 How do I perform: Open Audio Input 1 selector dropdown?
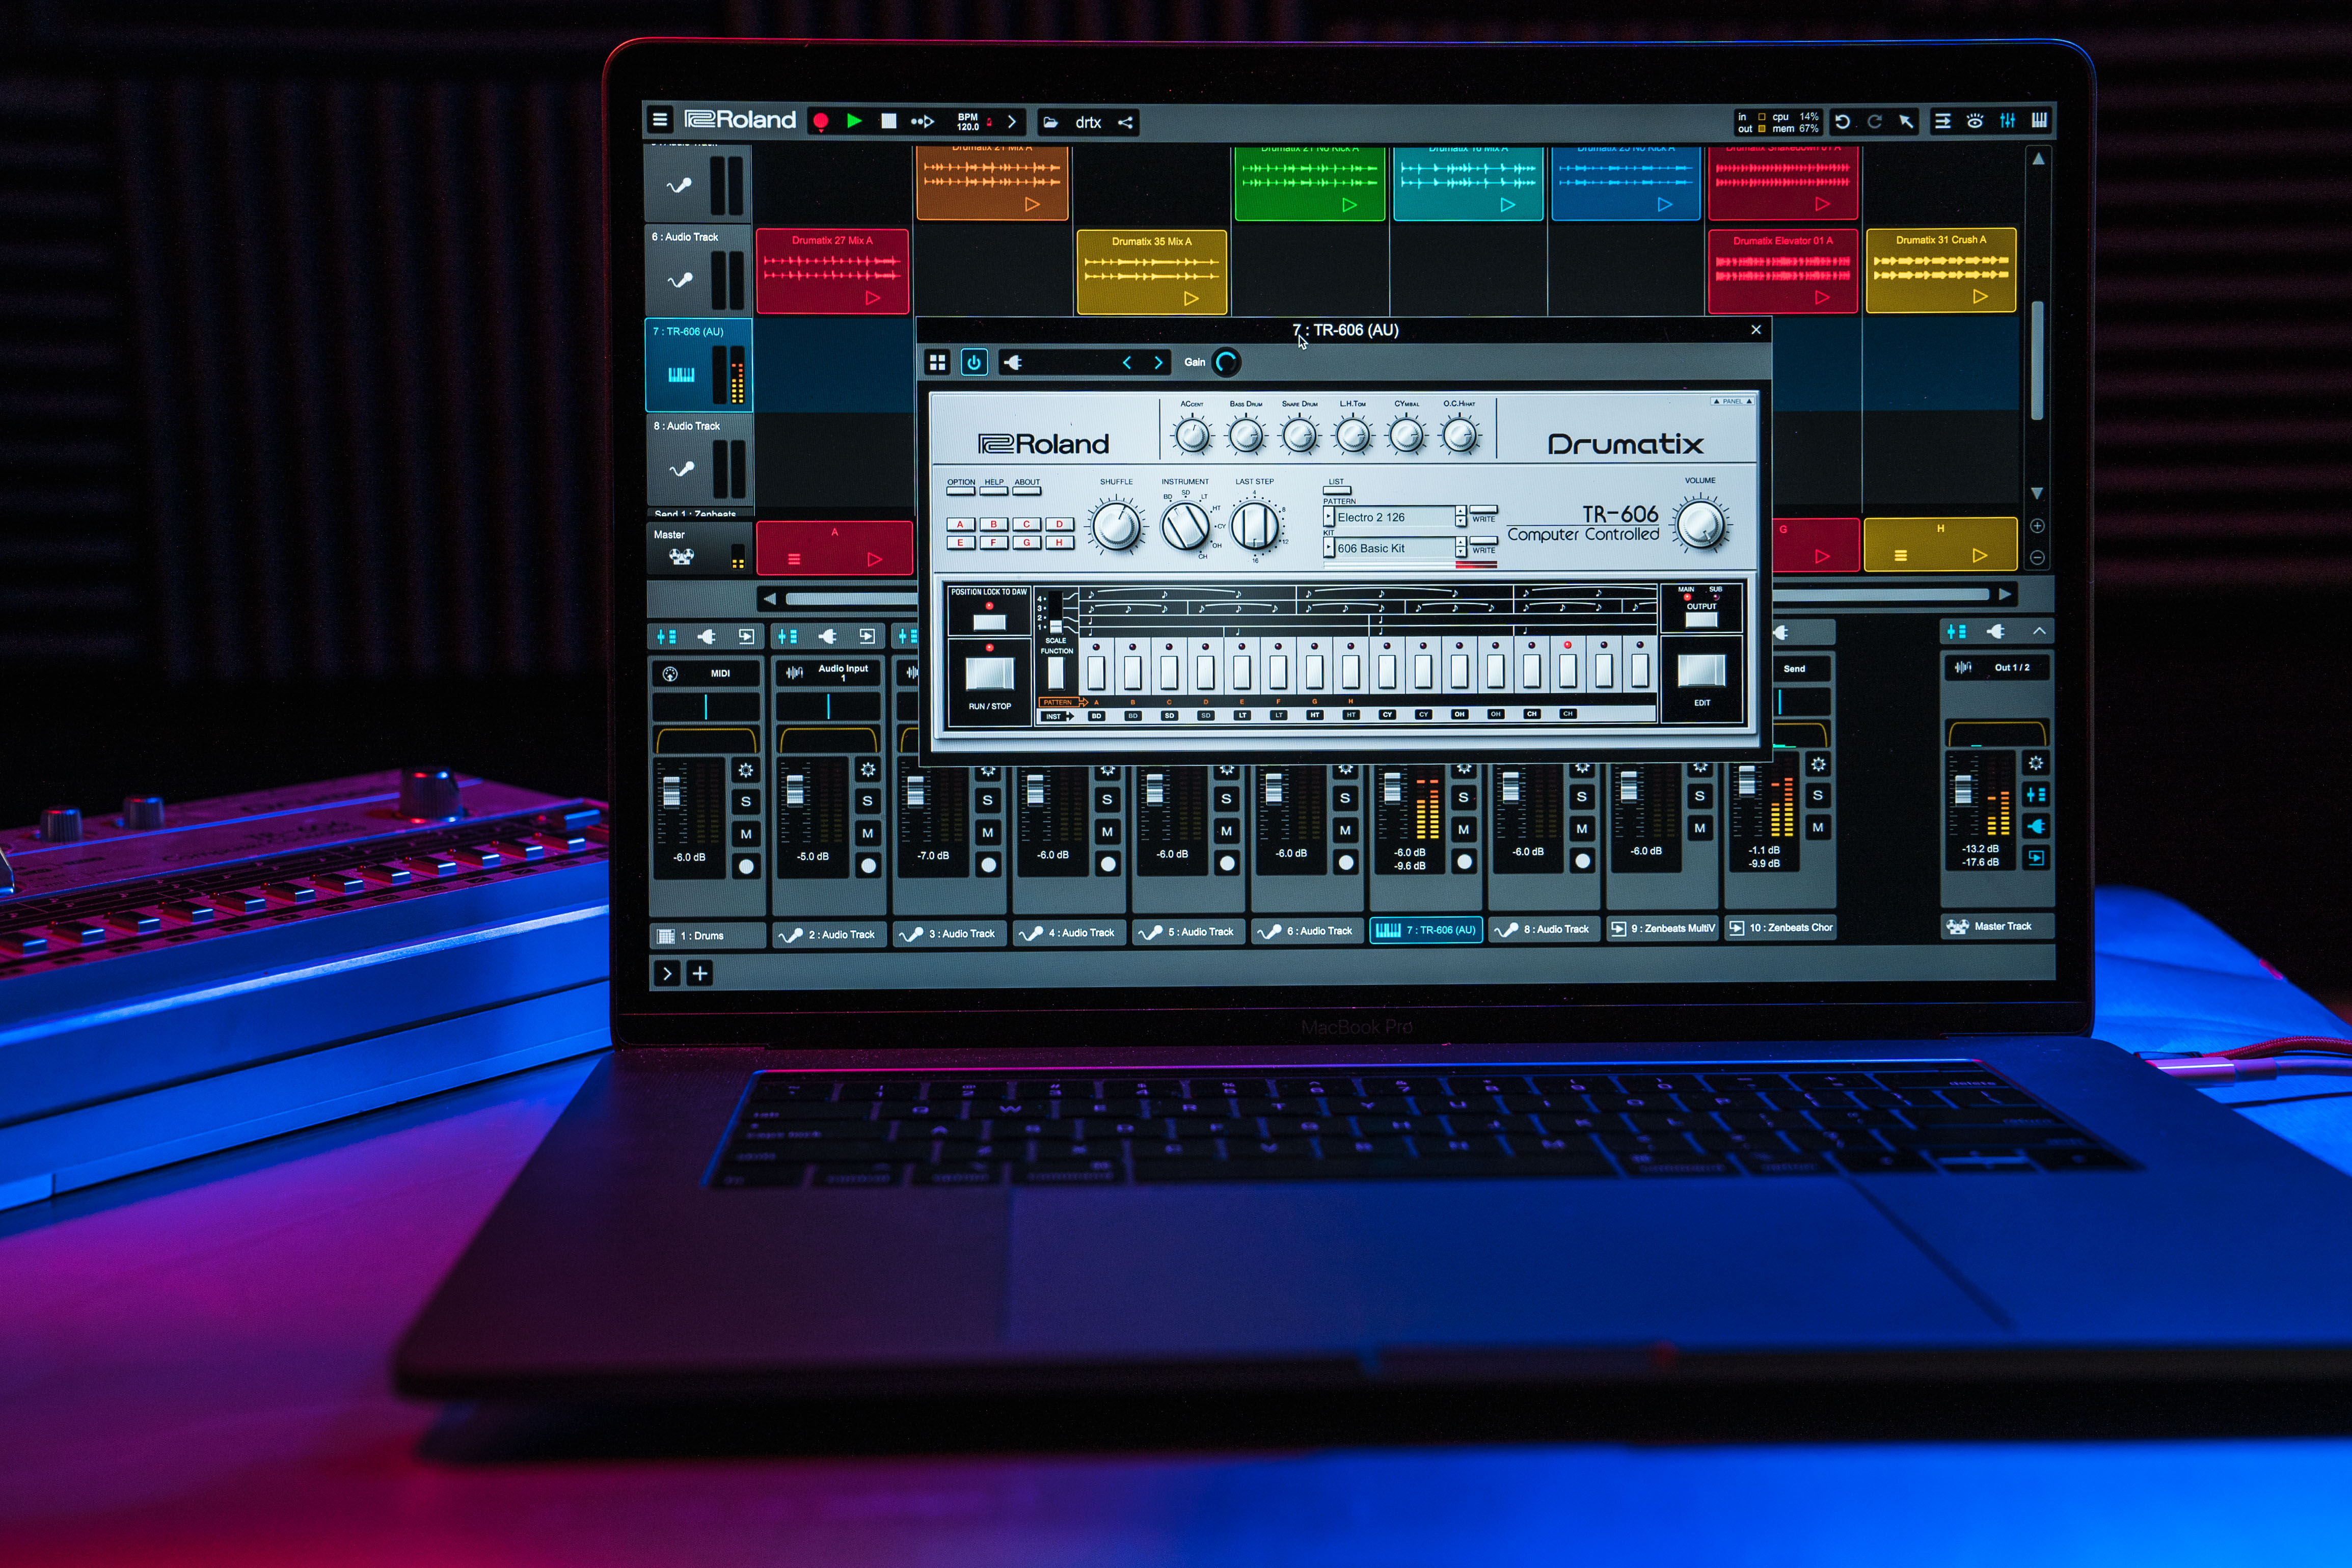coord(828,673)
